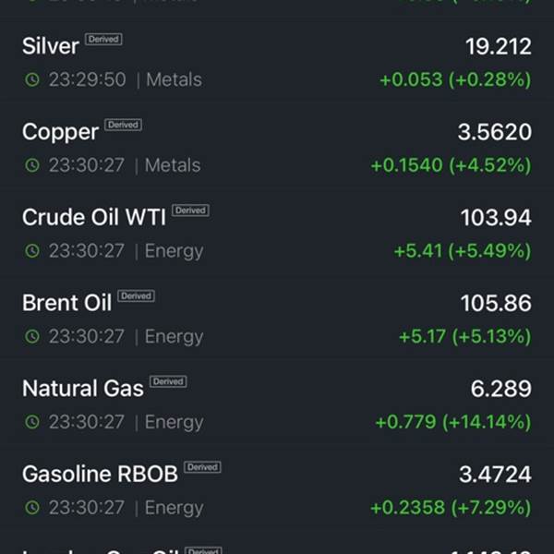Tap the Derived badge next to Crude Oil WTI

[191, 211]
